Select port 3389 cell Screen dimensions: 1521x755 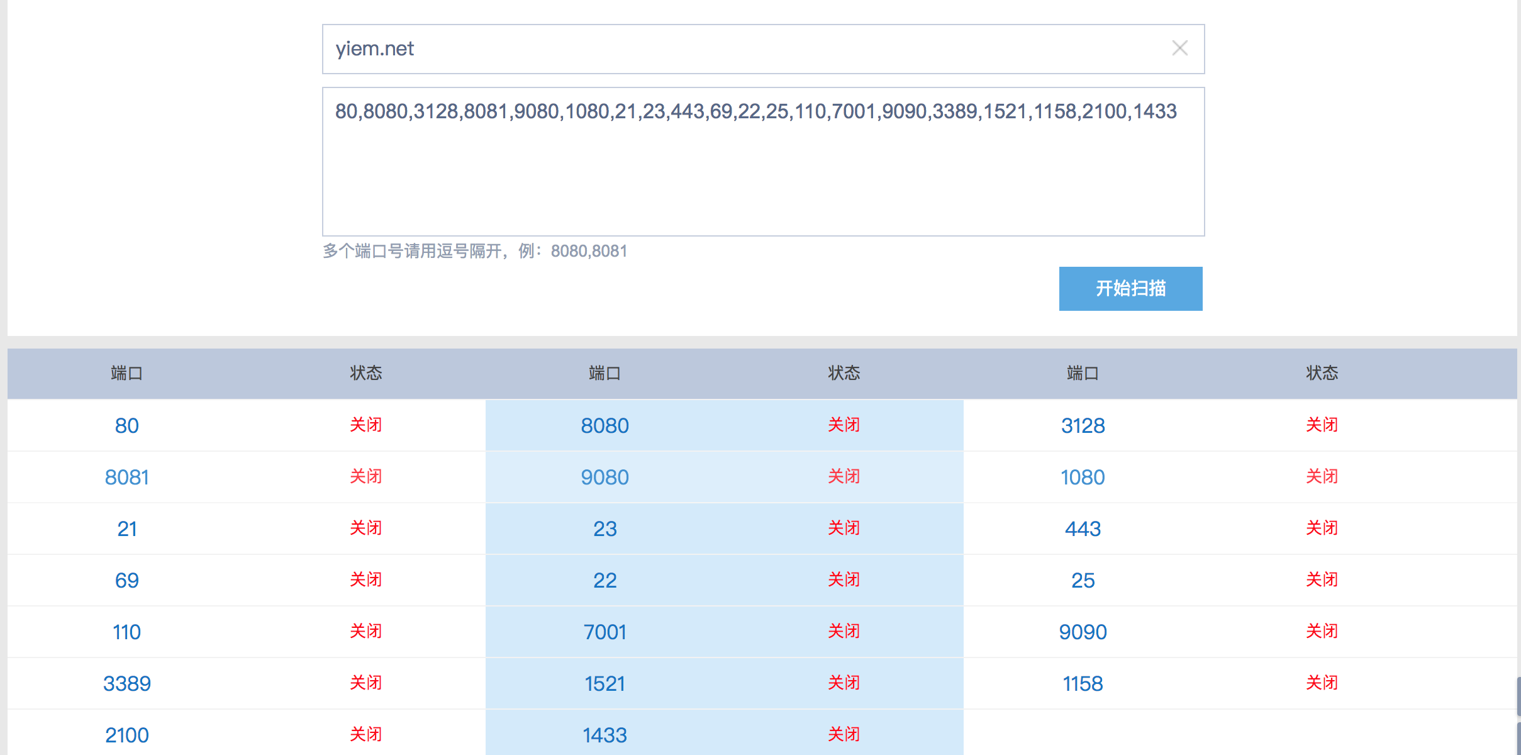coord(126,684)
